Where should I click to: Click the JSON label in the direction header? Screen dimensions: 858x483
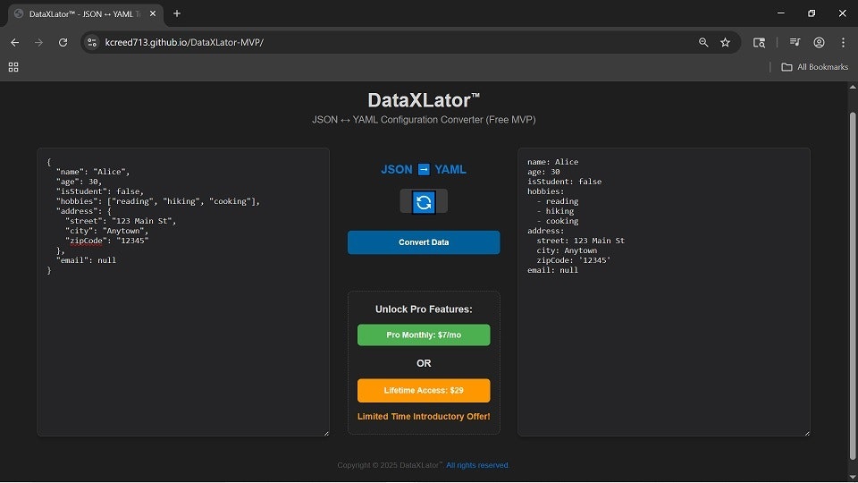[397, 170]
